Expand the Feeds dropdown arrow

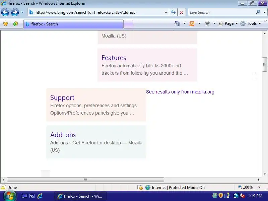click(199, 23)
